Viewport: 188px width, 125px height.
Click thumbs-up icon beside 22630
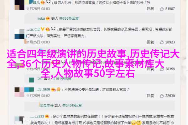[x=162, y=96]
